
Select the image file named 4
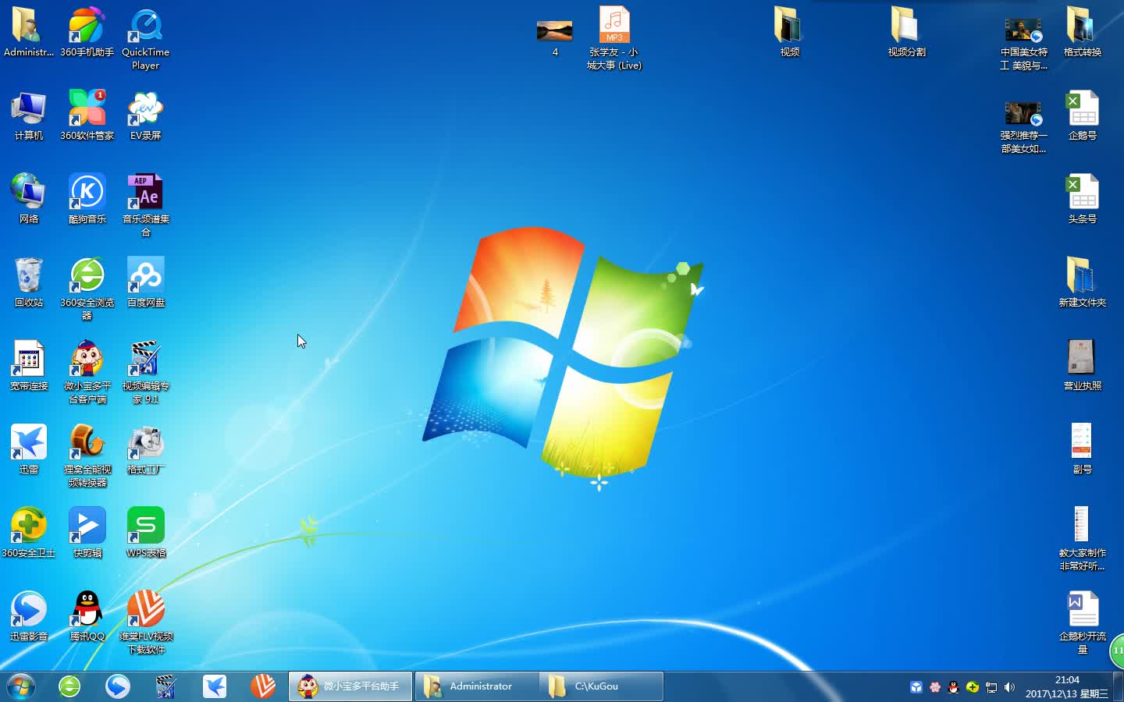[555, 37]
